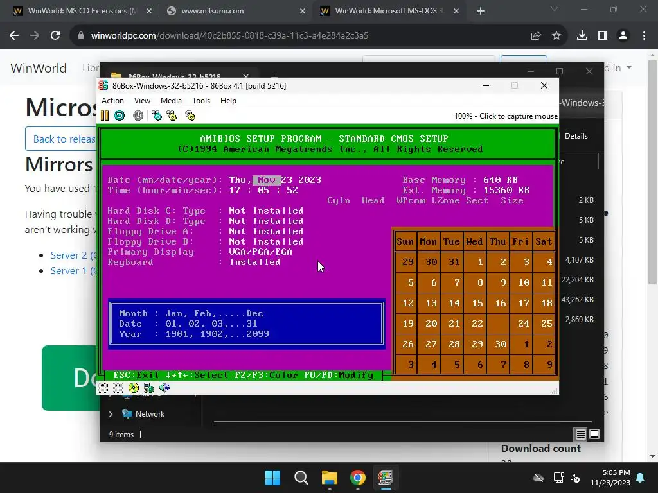Open Server 2 mirror link
This screenshot has height=493, width=658.
pyautogui.click(x=73, y=255)
